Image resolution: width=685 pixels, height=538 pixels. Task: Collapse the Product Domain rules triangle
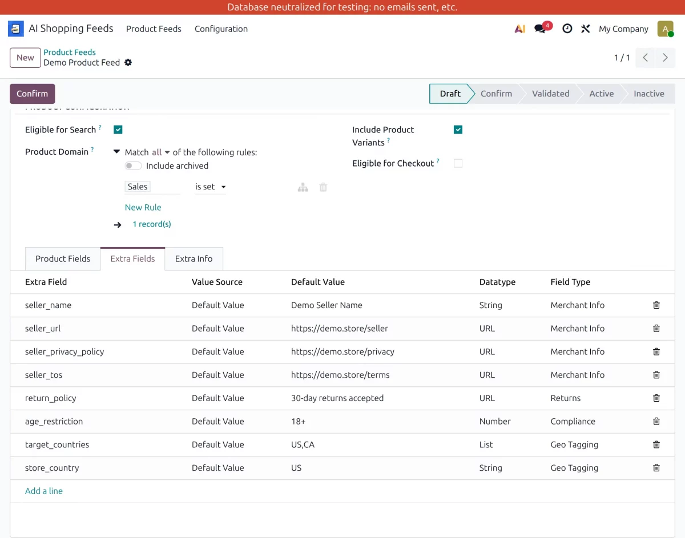pyautogui.click(x=116, y=152)
